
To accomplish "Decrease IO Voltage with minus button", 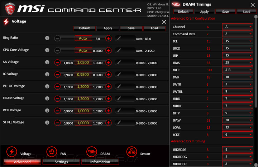I will click(x=57, y=75).
